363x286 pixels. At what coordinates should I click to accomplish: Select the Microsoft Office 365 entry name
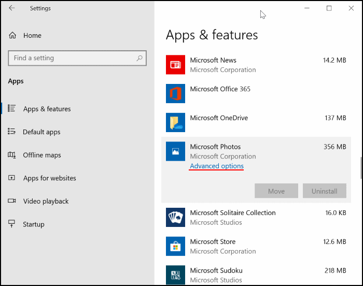[x=220, y=89]
